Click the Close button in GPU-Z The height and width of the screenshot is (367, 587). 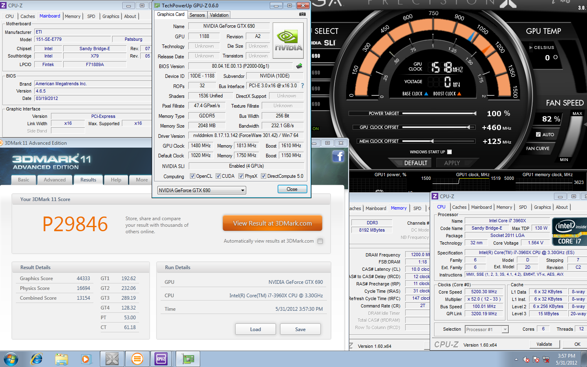point(292,189)
